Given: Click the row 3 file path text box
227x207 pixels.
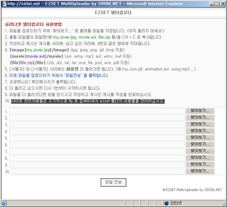Looking at the screenshot, I should 97,125.
